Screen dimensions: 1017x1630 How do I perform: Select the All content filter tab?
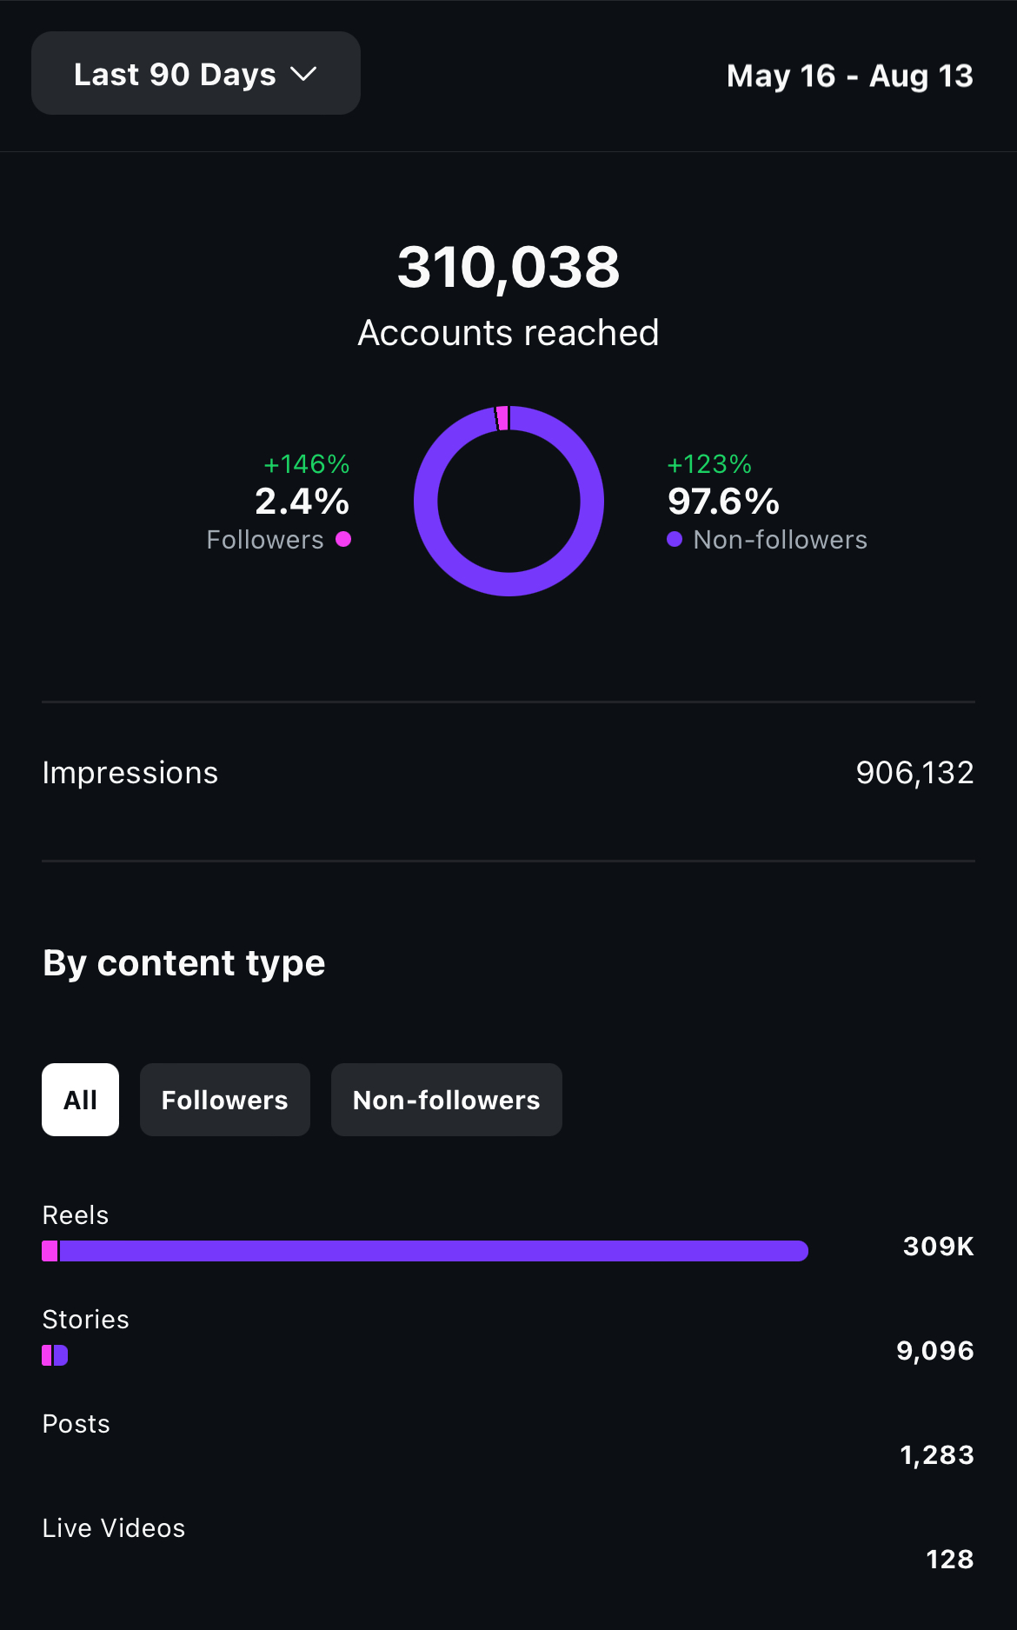click(80, 1100)
